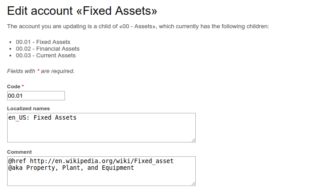336x190 pixels.
Task: Click the 'Comment' field label
Action: click(x=19, y=152)
